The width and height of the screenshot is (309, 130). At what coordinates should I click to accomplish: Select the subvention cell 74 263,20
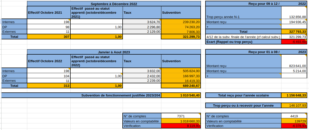(x=181, y=27)
